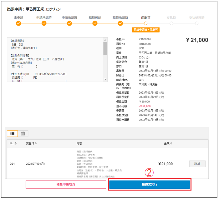
Task: Open 詳細 for expense row 001
Action: [197, 164]
